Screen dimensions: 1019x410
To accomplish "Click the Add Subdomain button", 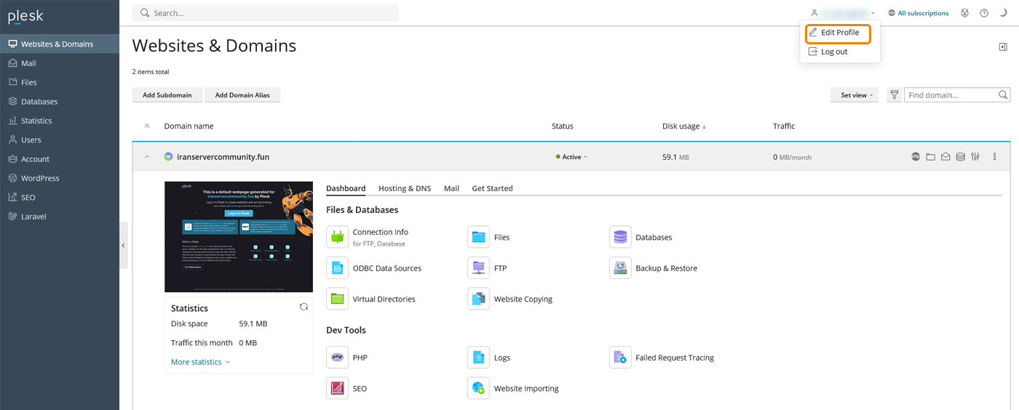I will coord(167,95).
